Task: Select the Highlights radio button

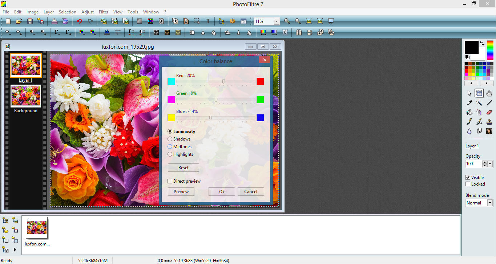Action: point(170,154)
